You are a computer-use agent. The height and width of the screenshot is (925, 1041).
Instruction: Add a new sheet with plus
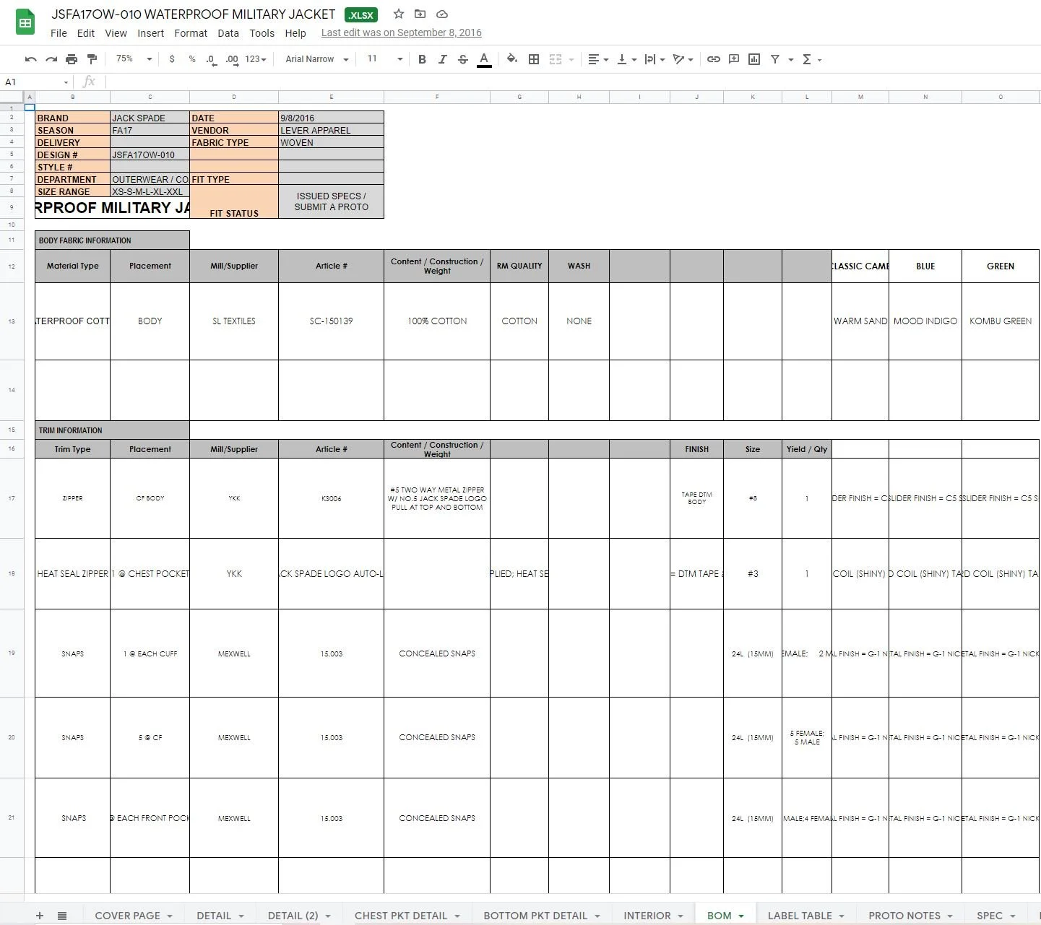click(40, 915)
